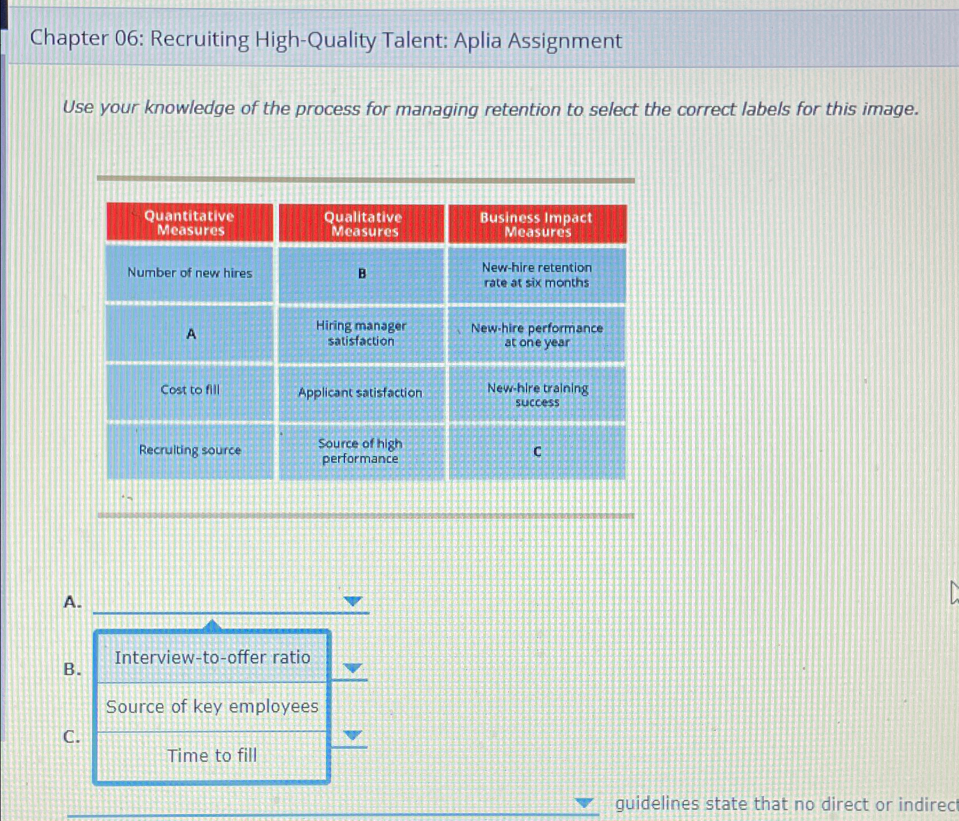Click the 'New-hire performance at one year' cell
This screenshot has width=959, height=821.
[537, 335]
